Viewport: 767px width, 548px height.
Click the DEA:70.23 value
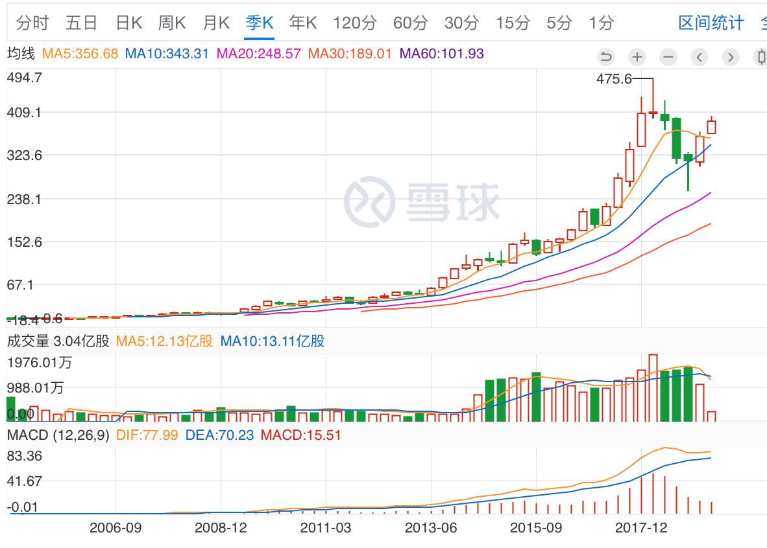click(219, 435)
